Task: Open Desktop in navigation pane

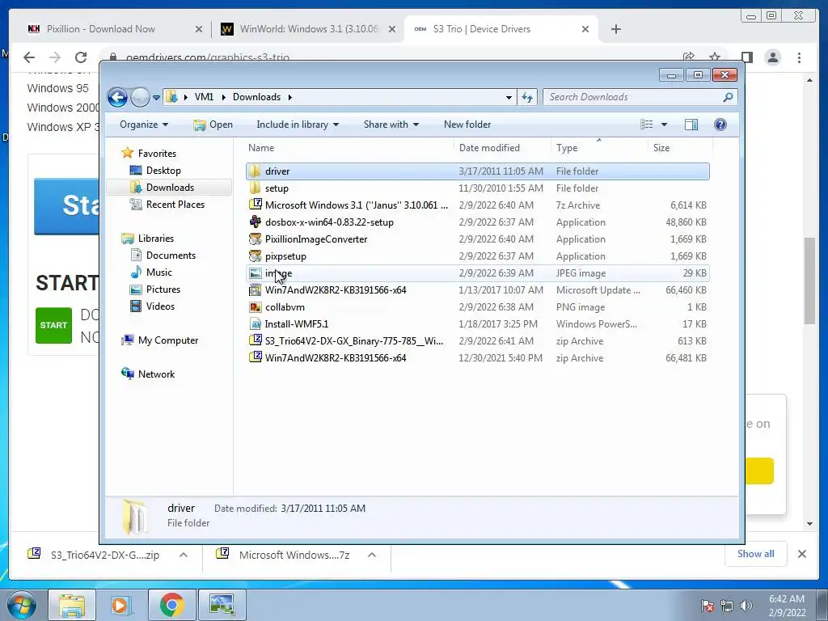Action: point(163,171)
